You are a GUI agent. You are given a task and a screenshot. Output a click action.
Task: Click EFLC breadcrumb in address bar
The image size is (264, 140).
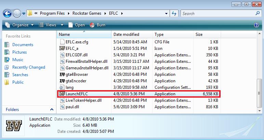click(113, 13)
